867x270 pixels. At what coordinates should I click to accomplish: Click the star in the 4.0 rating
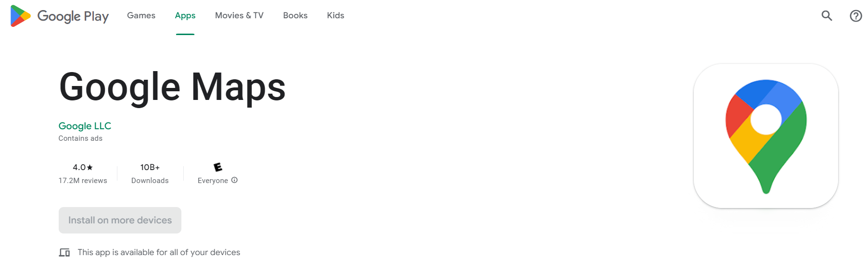90,167
